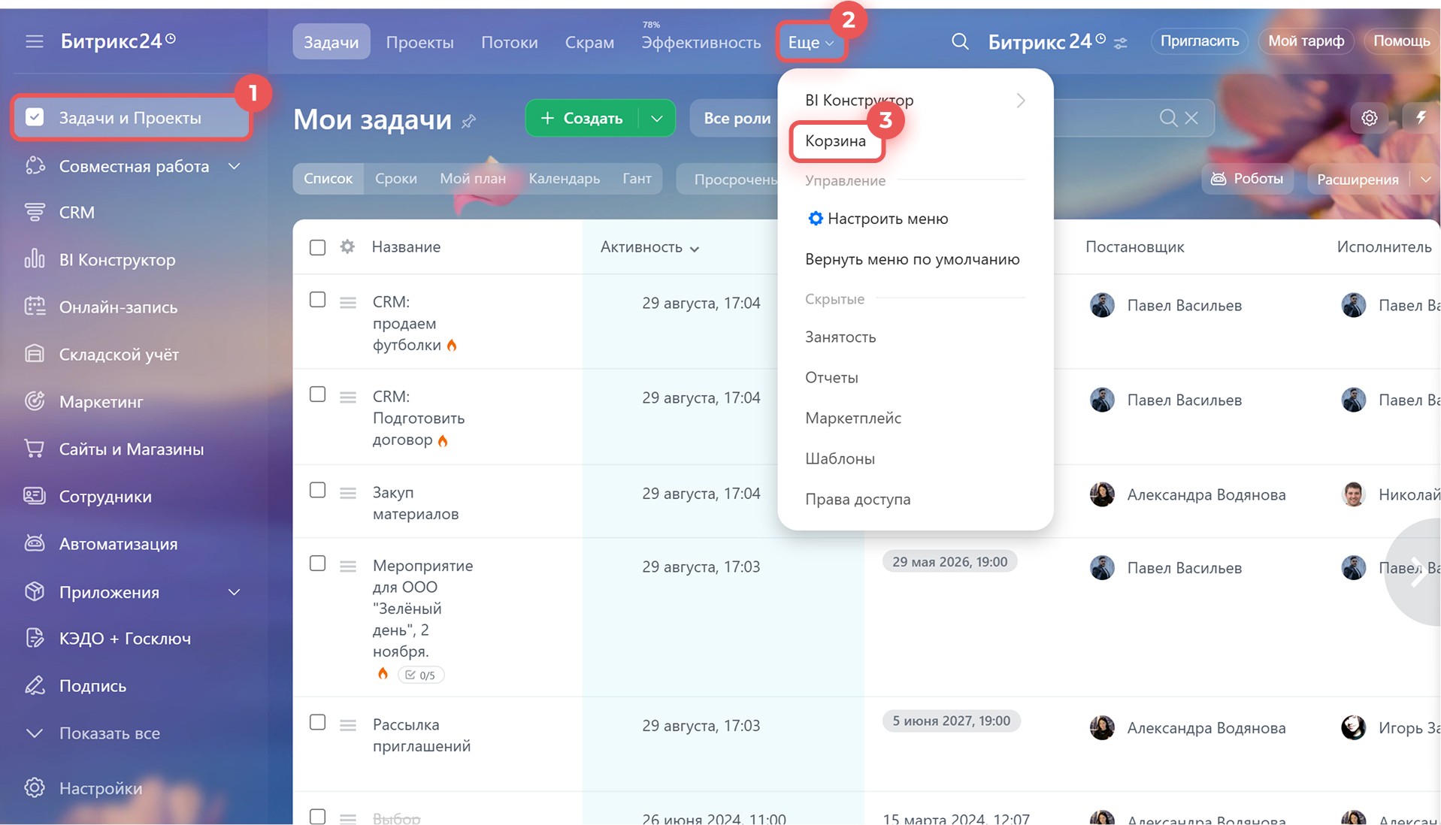Click Александра Водянова avatar in the Закуп материалов row
The height and width of the screenshot is (825, 1441).
tap(1102, 494)
